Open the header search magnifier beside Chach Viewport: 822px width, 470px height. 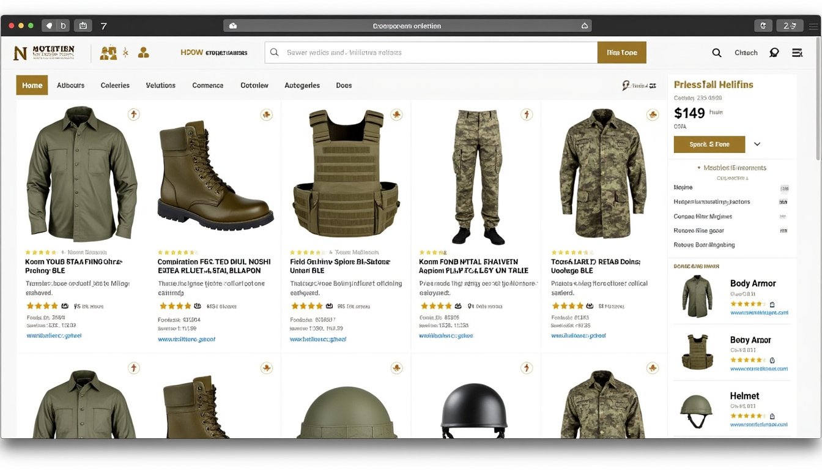tap(717, 53)
